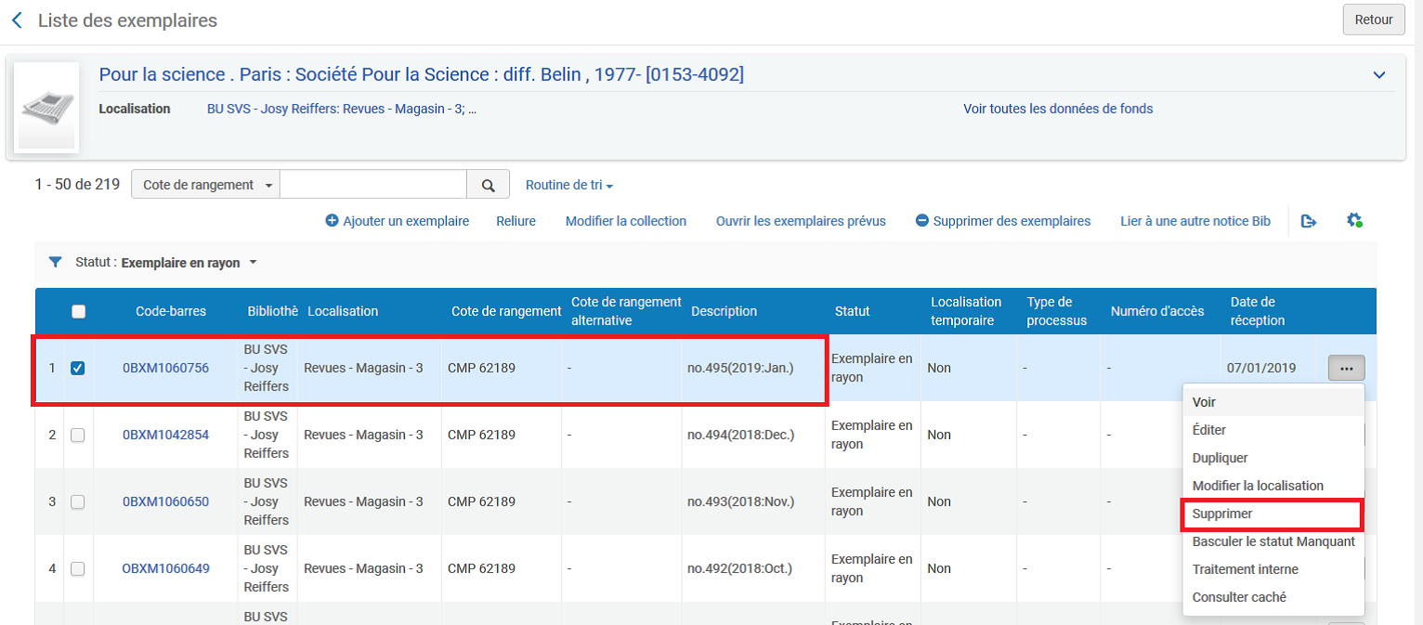This screenshot has width=1423, height=625.
Task: Check the checkbox for item 0BXM1042854
Action: (78, 435)
